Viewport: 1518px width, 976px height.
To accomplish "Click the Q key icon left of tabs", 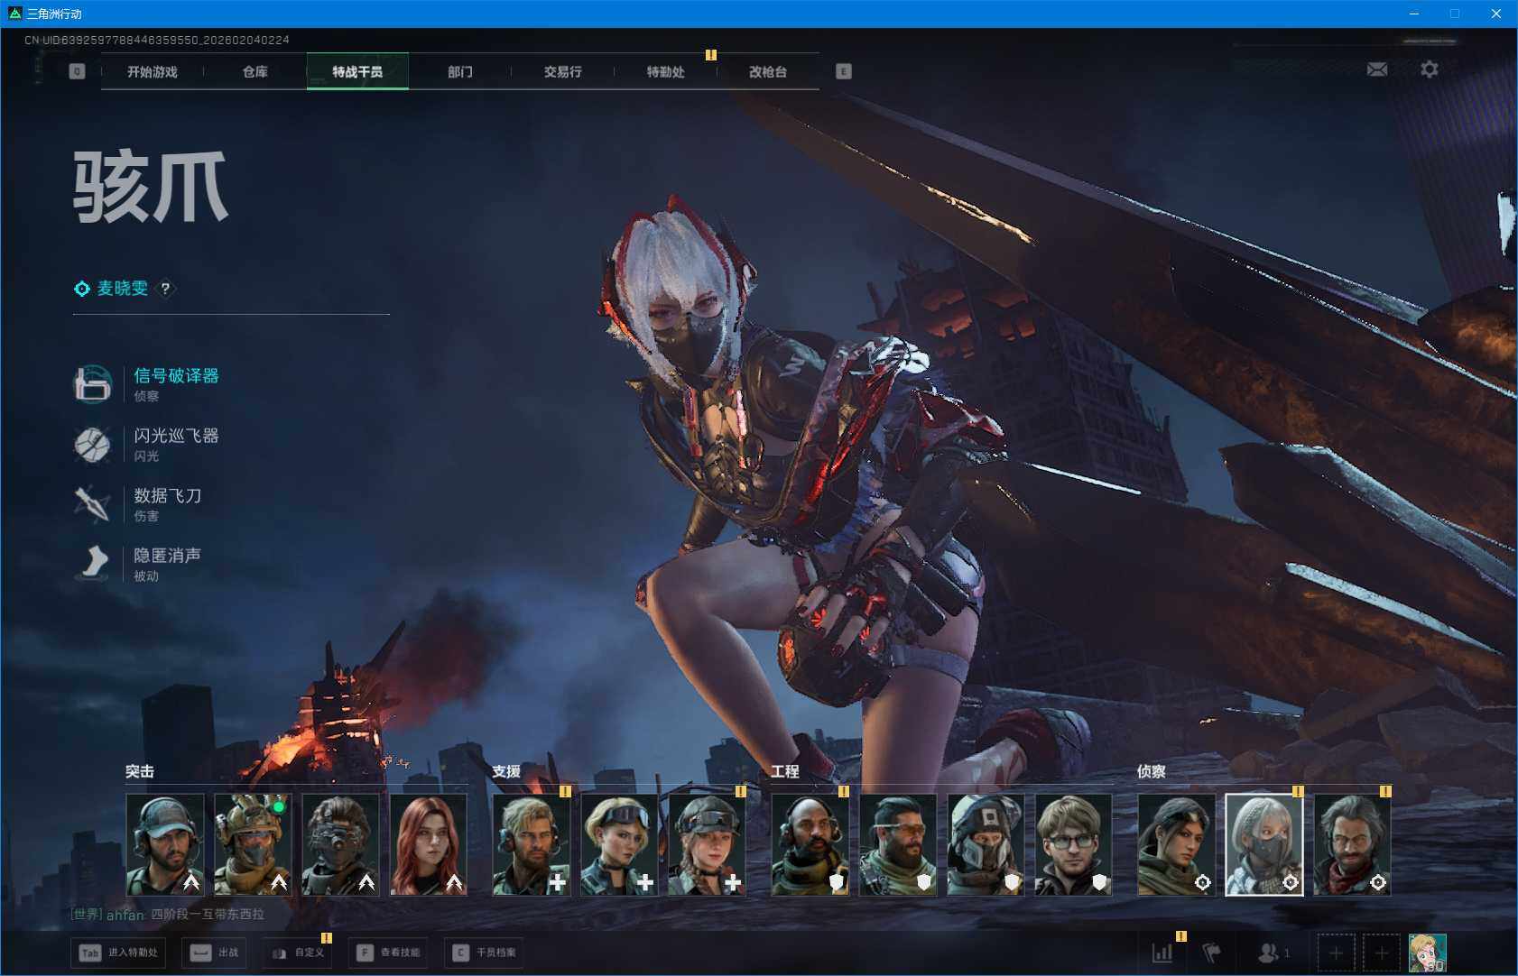I will [x=77, y=71].
